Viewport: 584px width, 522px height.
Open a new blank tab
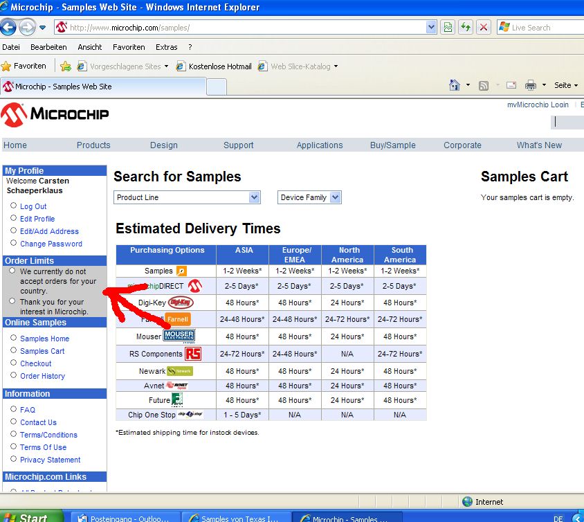[x=217, y=87]
